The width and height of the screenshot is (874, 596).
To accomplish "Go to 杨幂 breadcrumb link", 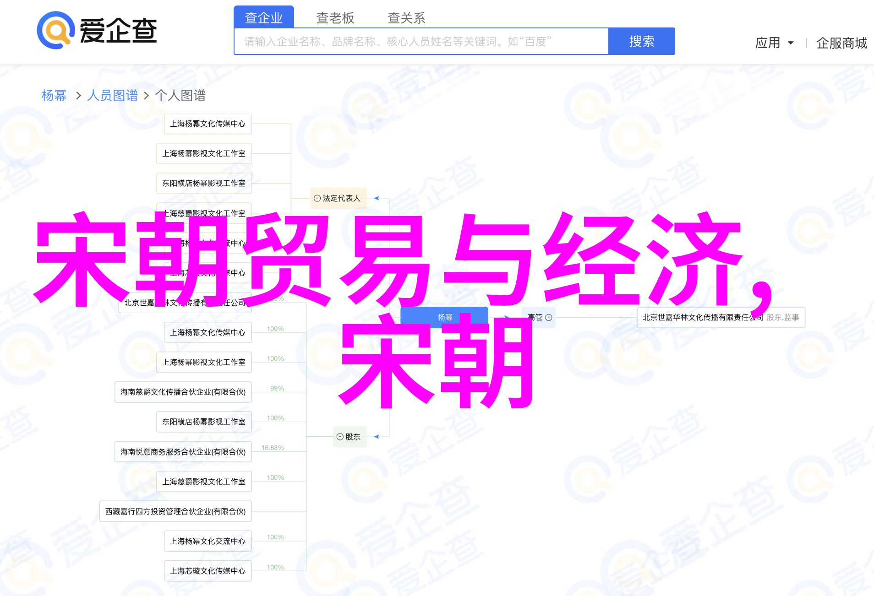I will tap(54, 95).
